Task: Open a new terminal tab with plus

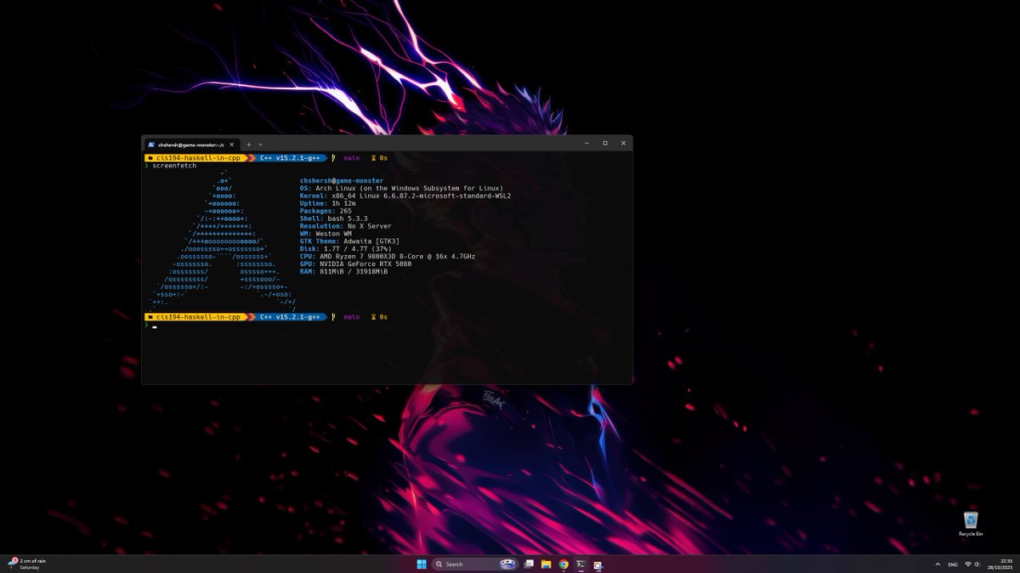Action: click(249, 145)
